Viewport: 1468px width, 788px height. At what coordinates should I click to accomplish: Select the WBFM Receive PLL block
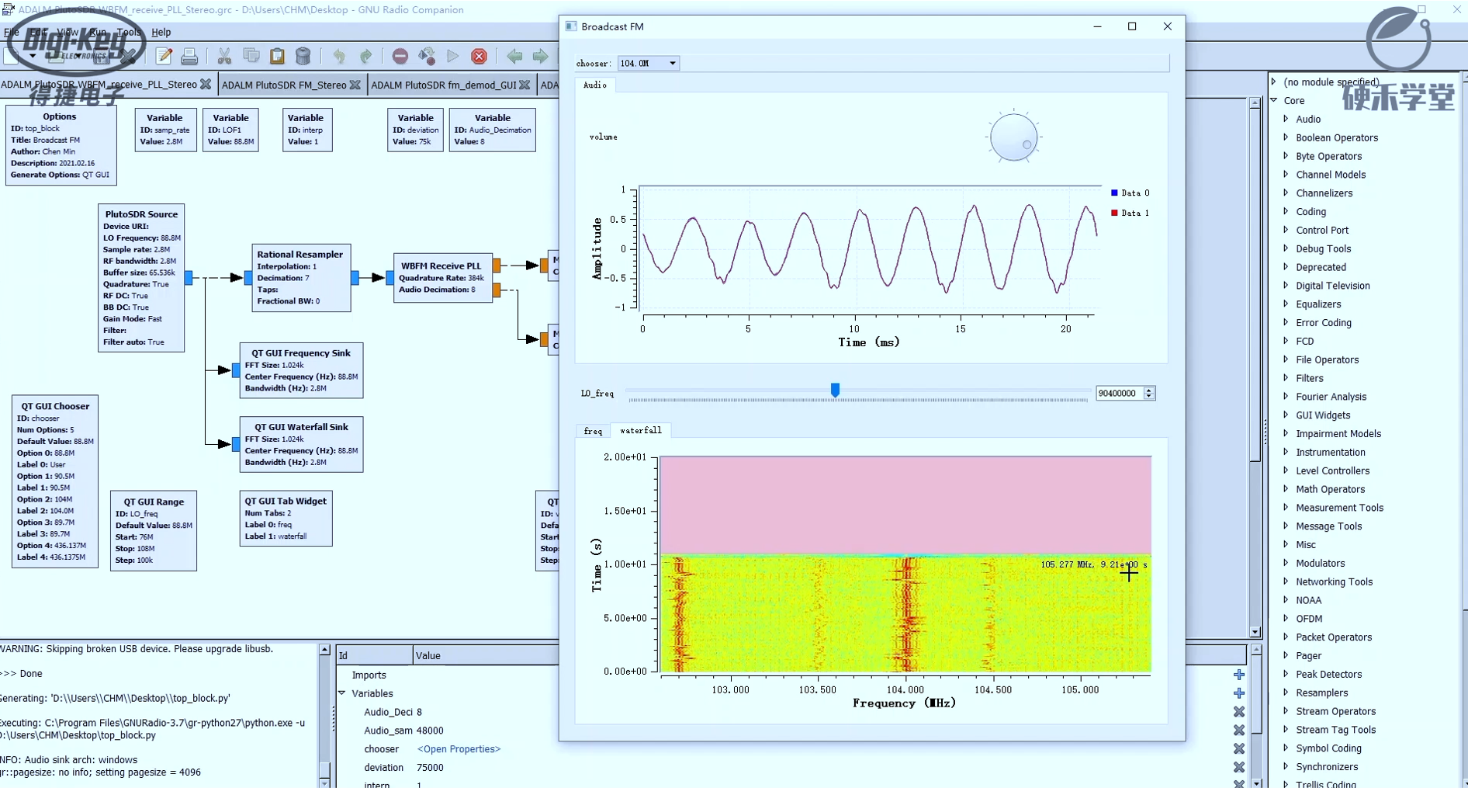[x=442, y=277]
